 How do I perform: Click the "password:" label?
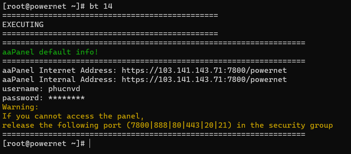tap(23, 98)
